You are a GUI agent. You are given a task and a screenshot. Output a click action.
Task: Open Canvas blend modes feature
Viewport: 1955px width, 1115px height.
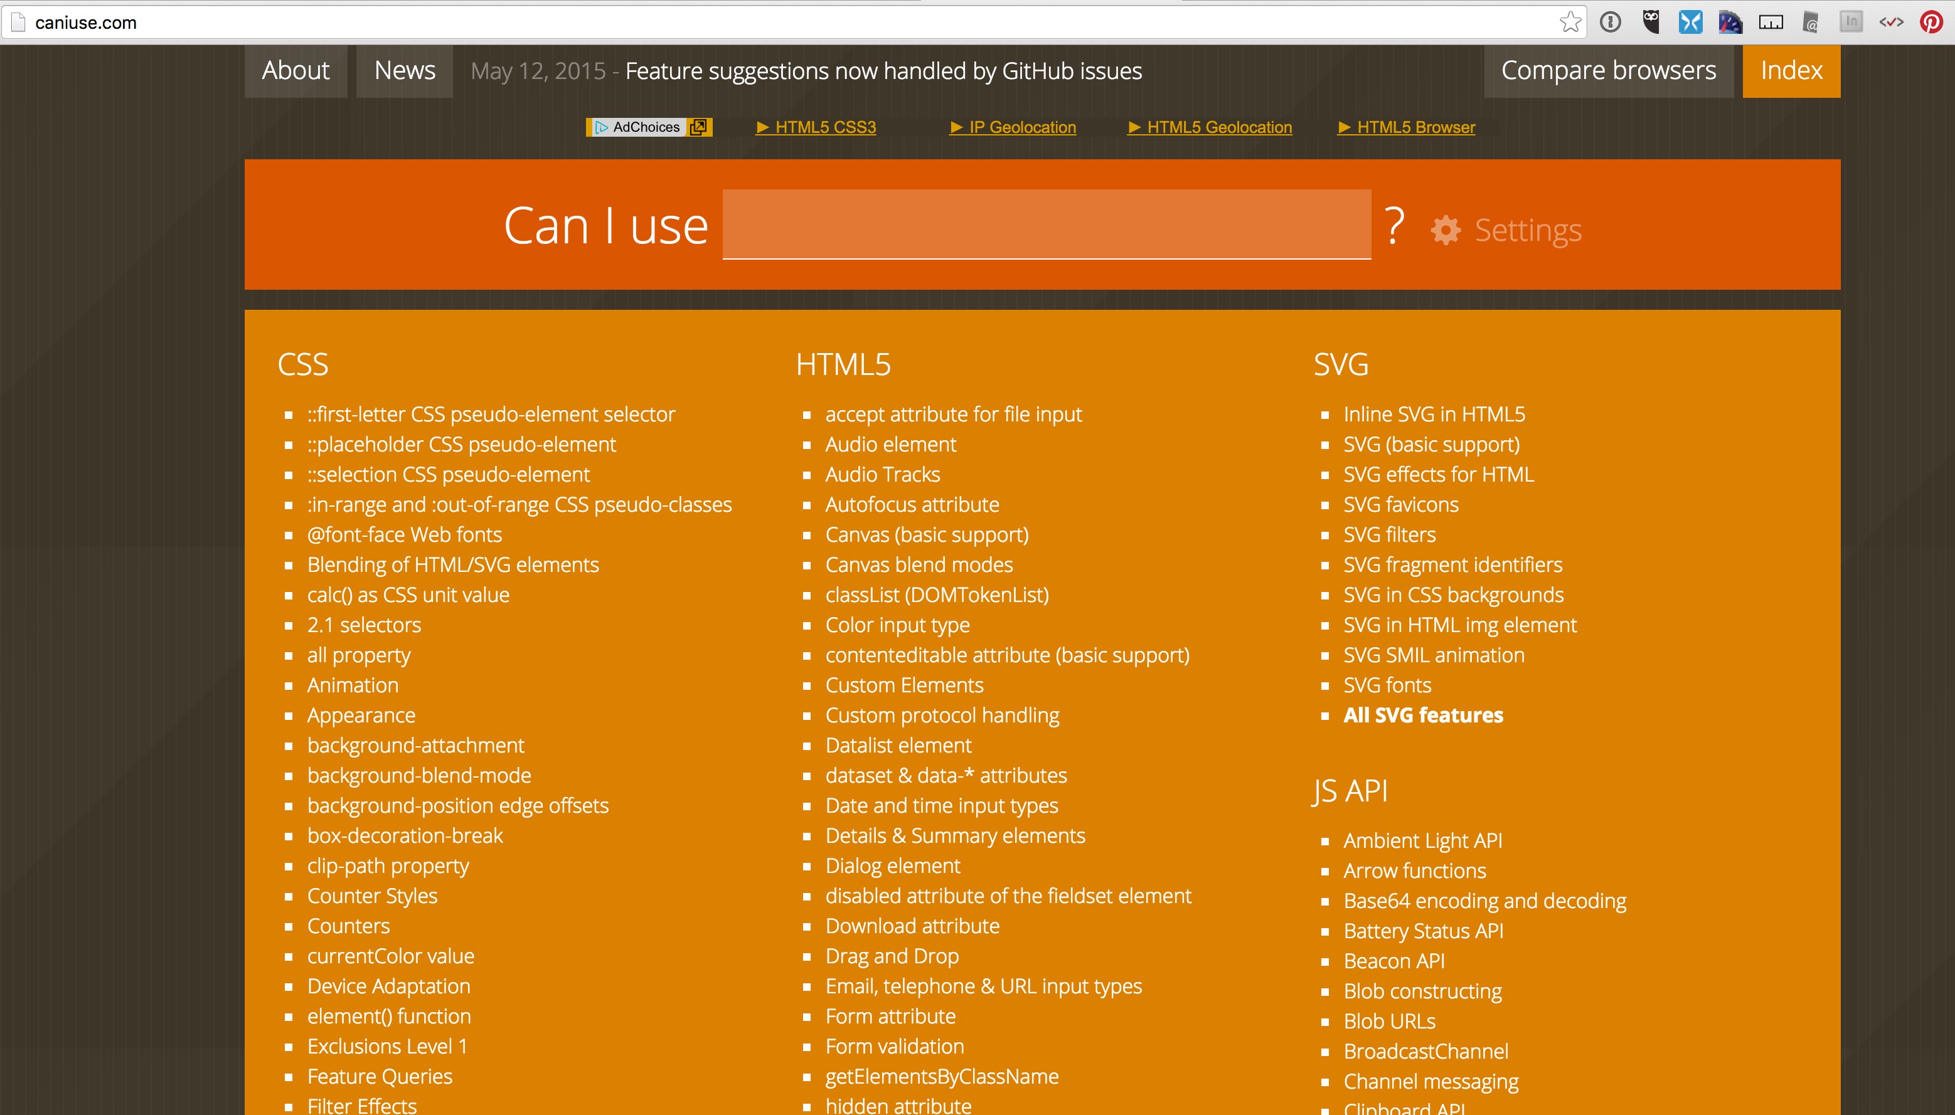919,565
